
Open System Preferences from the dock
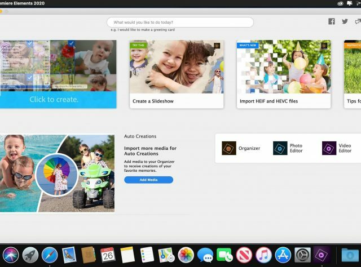(302, 255)
